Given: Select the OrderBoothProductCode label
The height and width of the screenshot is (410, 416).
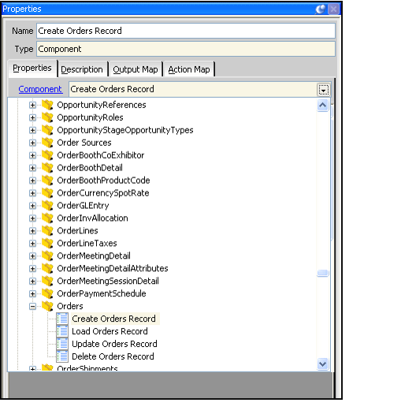Looking at the screenshot, I should click(103, 181).
